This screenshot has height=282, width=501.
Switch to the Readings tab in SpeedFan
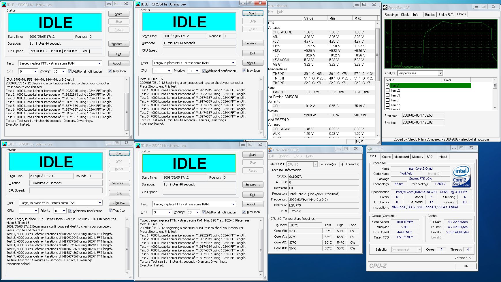(391, 15)
